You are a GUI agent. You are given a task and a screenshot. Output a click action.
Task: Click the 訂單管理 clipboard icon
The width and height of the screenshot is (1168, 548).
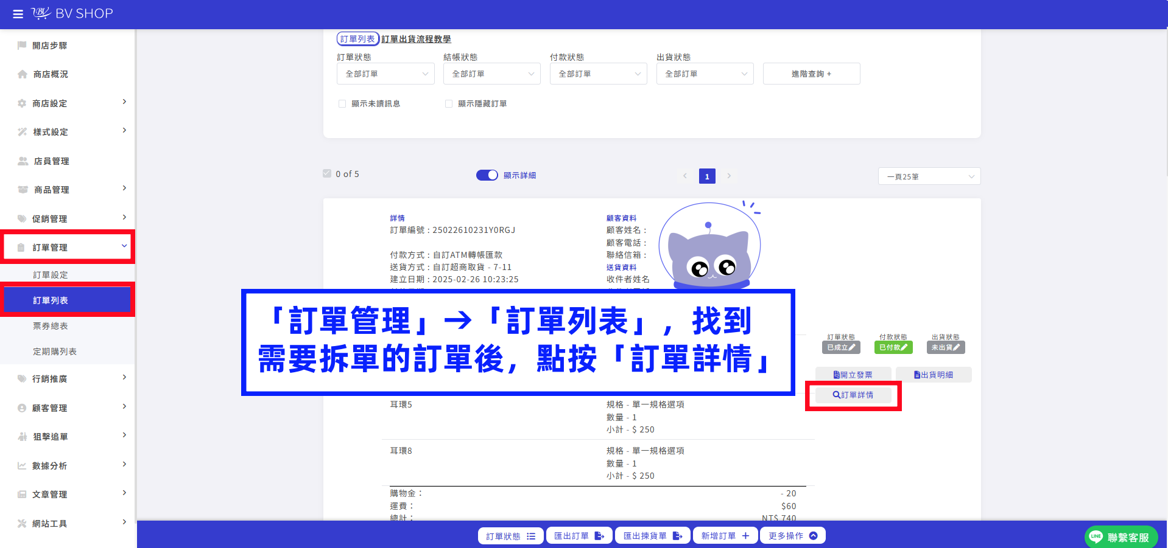(x=21, y=248)
